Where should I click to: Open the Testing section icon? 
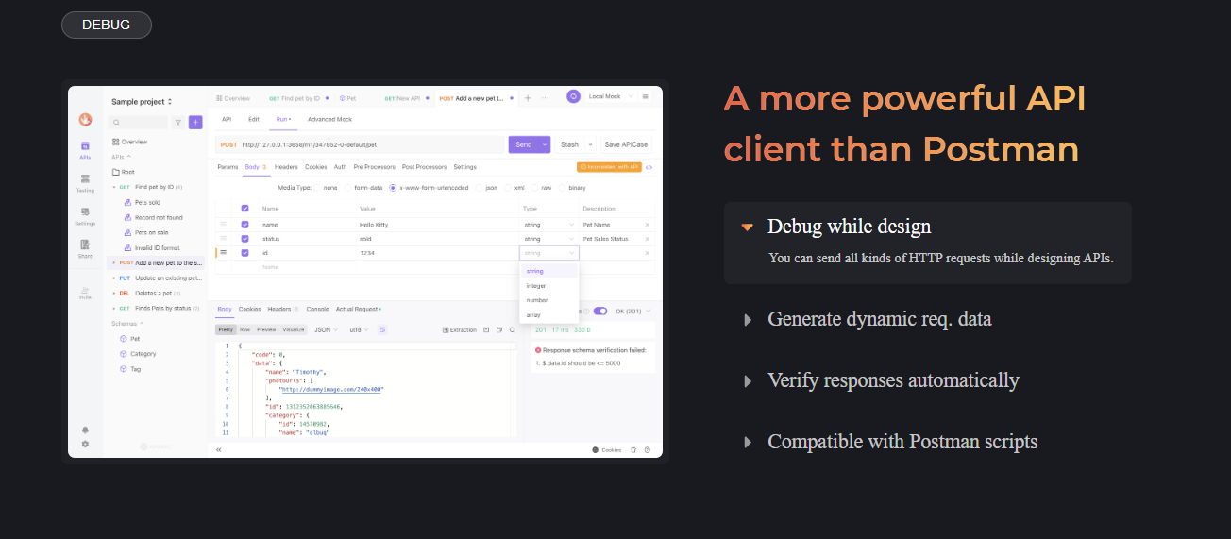pyautogui.click(x=85, y=183)
